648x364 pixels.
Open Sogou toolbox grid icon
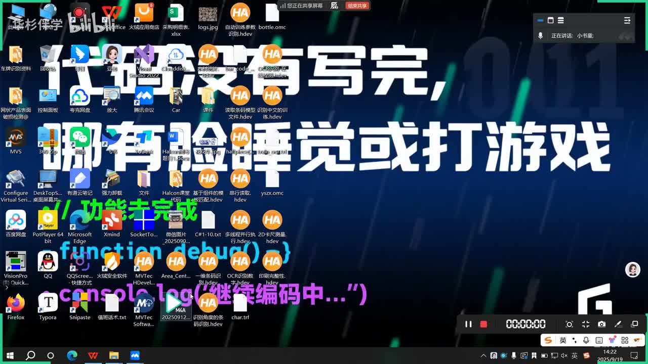click(625, 340)
